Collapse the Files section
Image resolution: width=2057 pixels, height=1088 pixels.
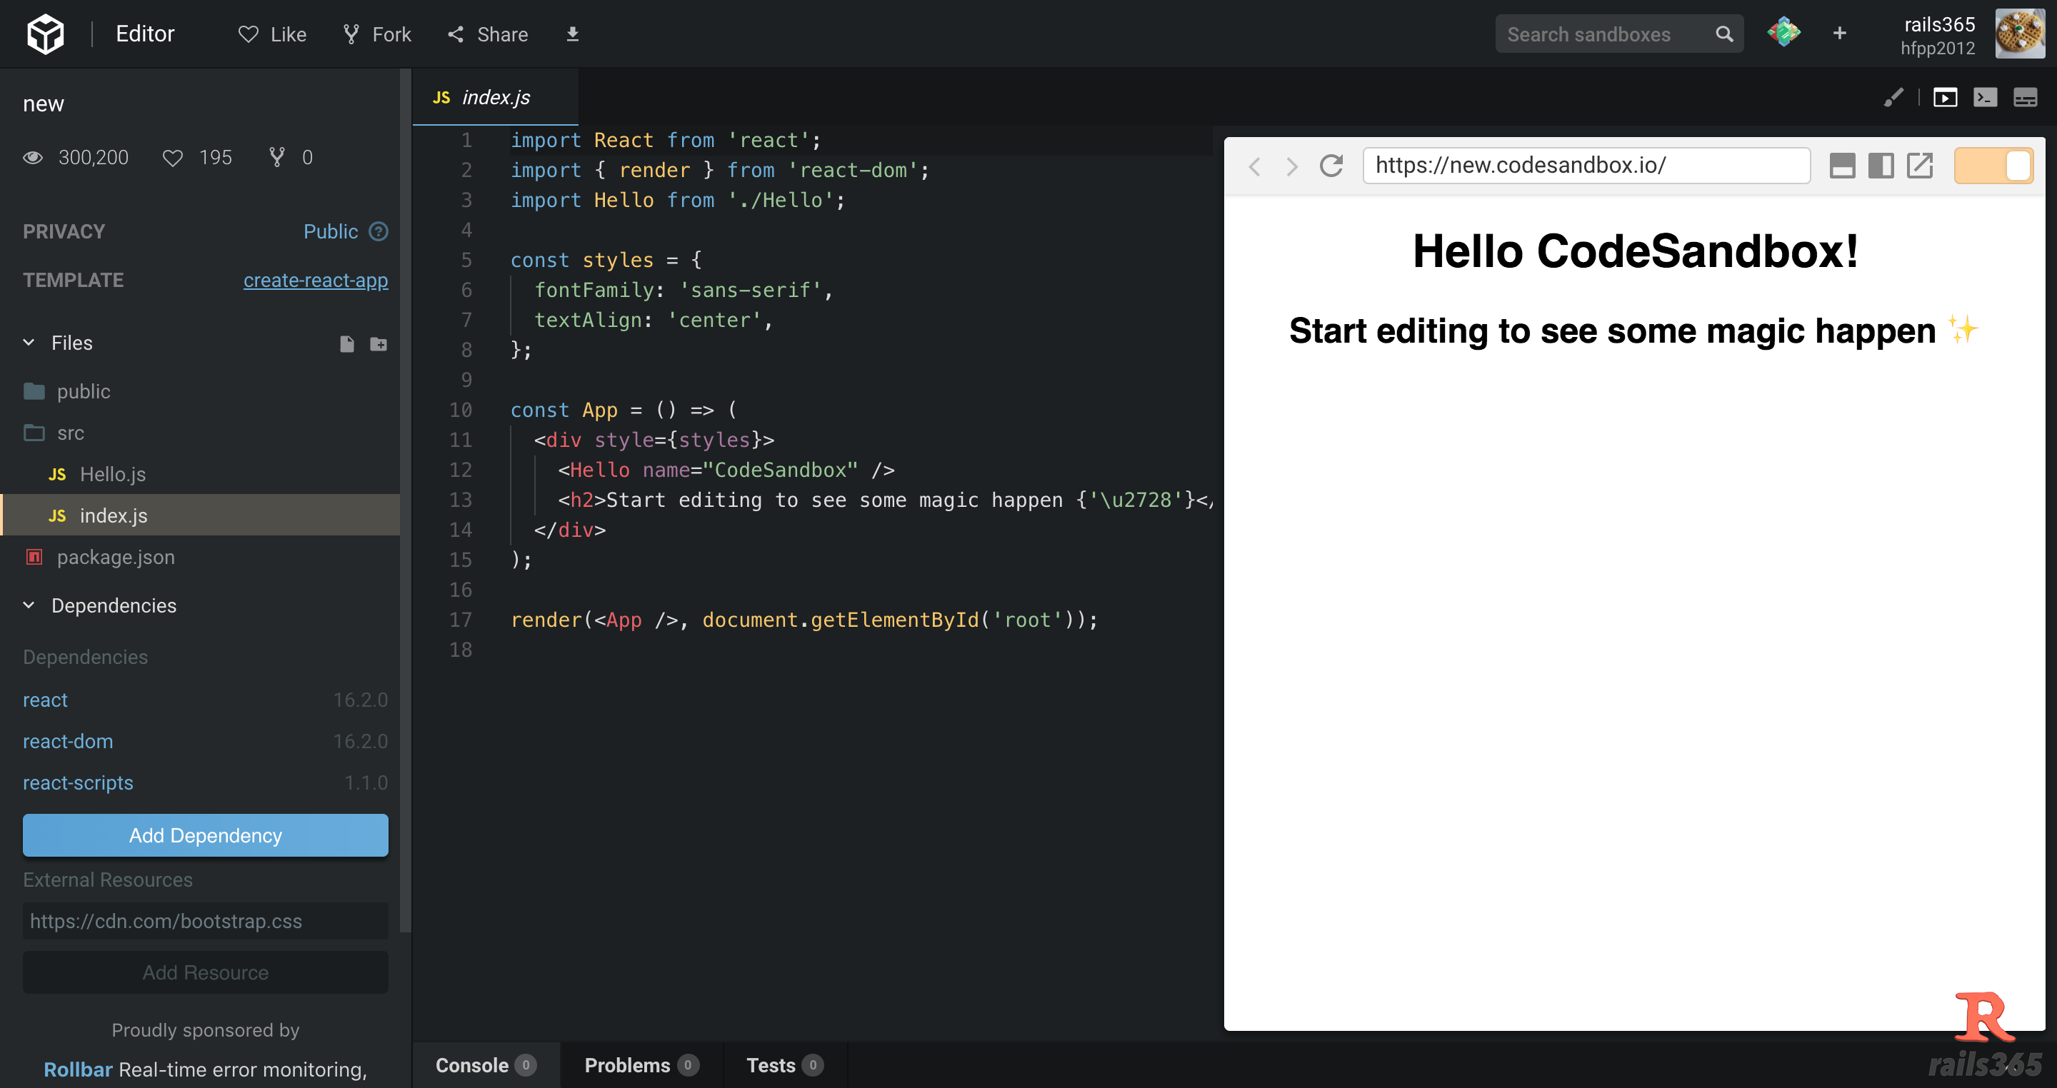pyautogui.click(x=29, y=343)
